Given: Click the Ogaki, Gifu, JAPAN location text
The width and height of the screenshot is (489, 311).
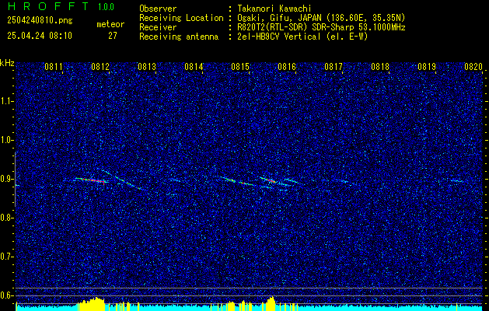Looking at the screenshot, I should click(321, 18).
